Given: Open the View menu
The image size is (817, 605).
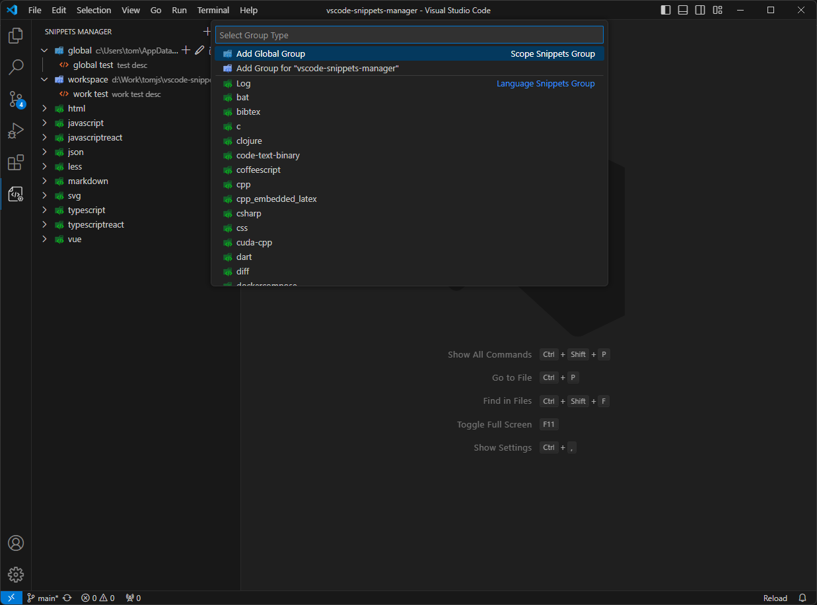Looking at the screenshot, I should pyautogui.click(x=131, y=10).
